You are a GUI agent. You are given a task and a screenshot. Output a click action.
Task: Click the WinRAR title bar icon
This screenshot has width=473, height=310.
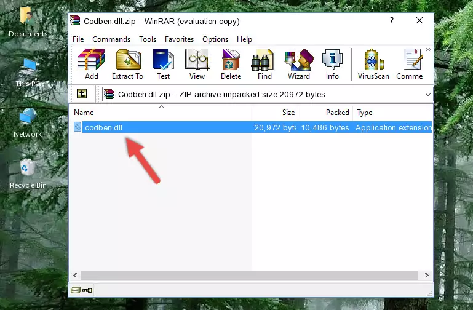(x=75, y=21)
